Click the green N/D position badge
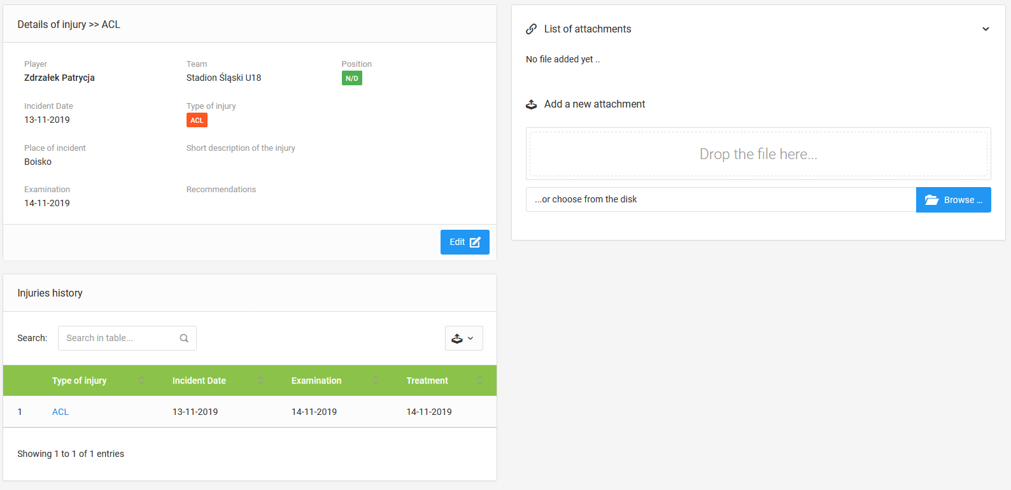The image size is (1011, 490). point(351,78)
